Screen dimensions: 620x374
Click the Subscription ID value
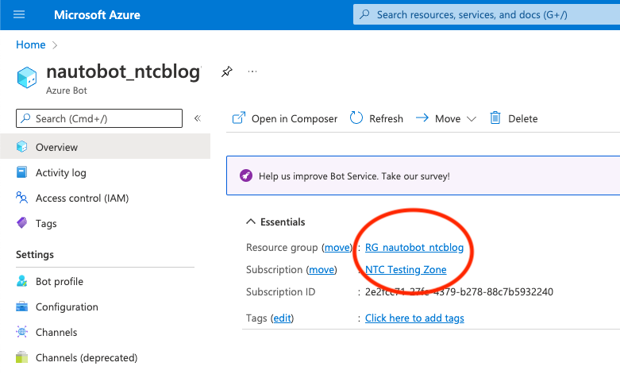459,291
